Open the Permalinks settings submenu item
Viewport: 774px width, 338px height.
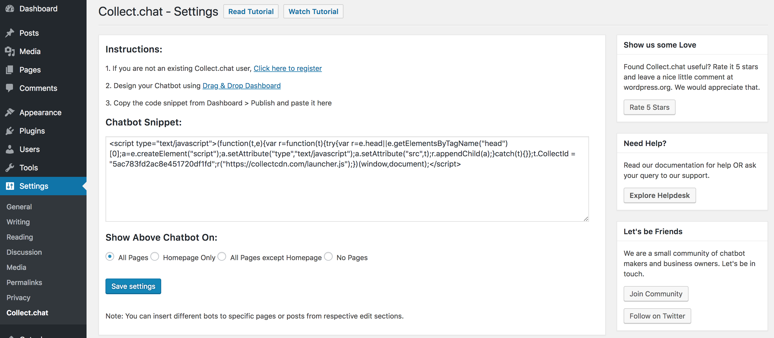(x=24, y=282)
